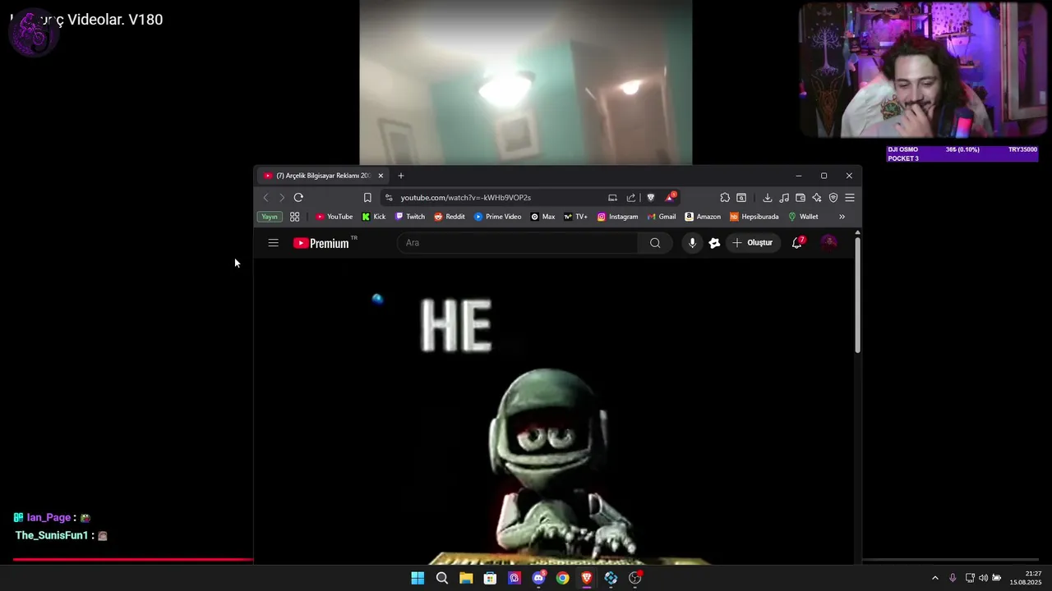This screenshot has width=1052, height=591.
Task: Click the YouTube page vertical scrollbar
Action: point(857,295)
